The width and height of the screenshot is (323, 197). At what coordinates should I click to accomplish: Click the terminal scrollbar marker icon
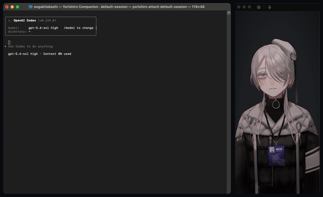click(229, 13)
